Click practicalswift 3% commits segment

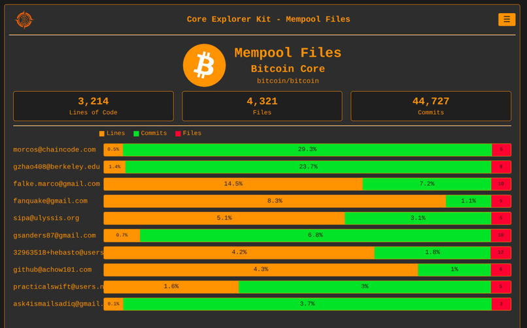coord(365,287)
